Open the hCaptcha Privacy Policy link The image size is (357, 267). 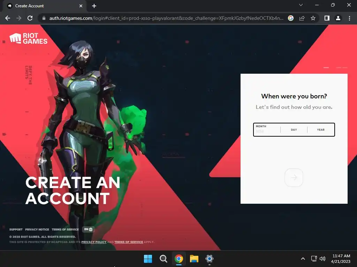pos(94,242)
